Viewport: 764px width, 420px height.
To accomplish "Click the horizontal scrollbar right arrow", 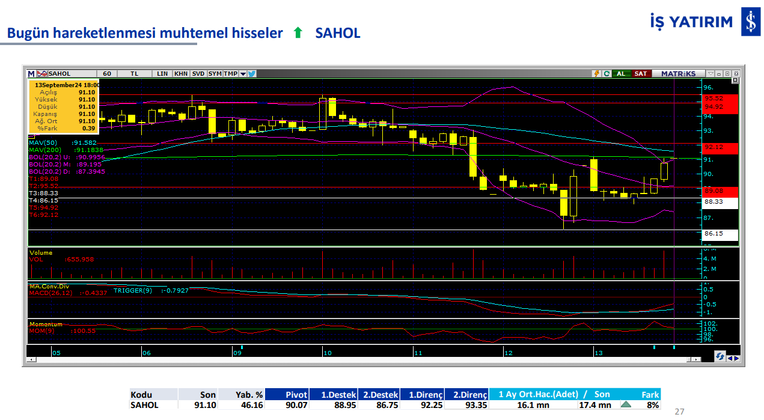I will pyautogui.click(x=697, y=359).
